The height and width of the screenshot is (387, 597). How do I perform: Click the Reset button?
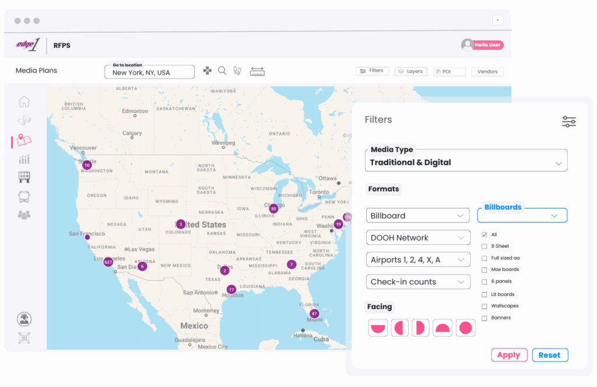(550, 355)
